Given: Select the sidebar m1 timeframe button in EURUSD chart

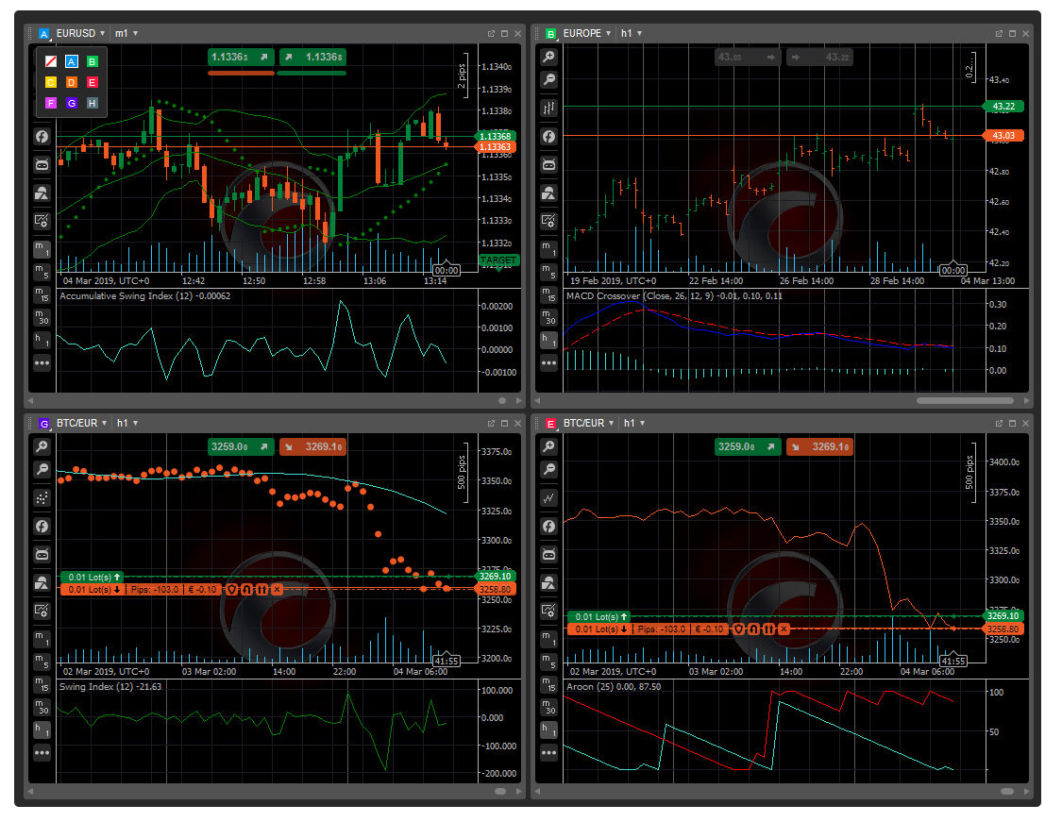Looking at the screenshot, I should (x=42, y=248).
